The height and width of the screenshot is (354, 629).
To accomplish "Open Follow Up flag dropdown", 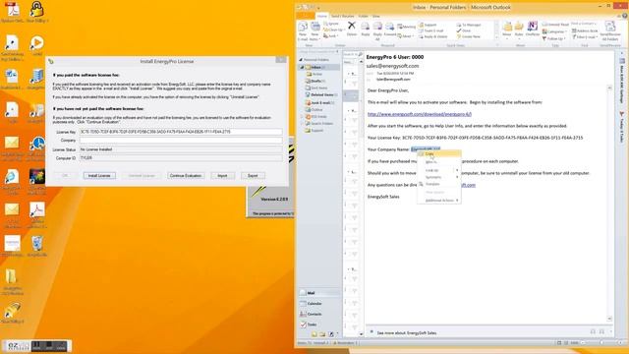I will point(553,38).
